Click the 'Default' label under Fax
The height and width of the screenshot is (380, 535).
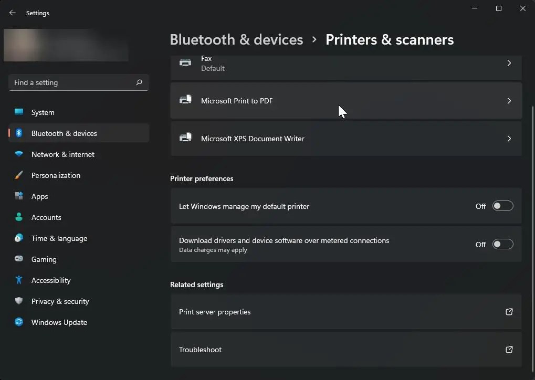click(213, 68)
